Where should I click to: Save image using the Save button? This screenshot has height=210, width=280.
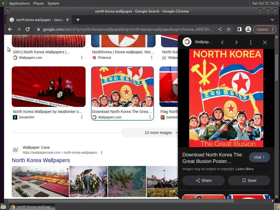coord(249,180)
